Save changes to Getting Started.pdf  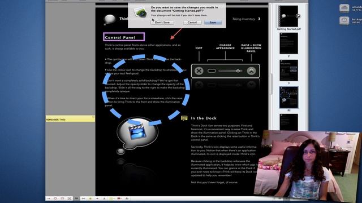point(213,23)
